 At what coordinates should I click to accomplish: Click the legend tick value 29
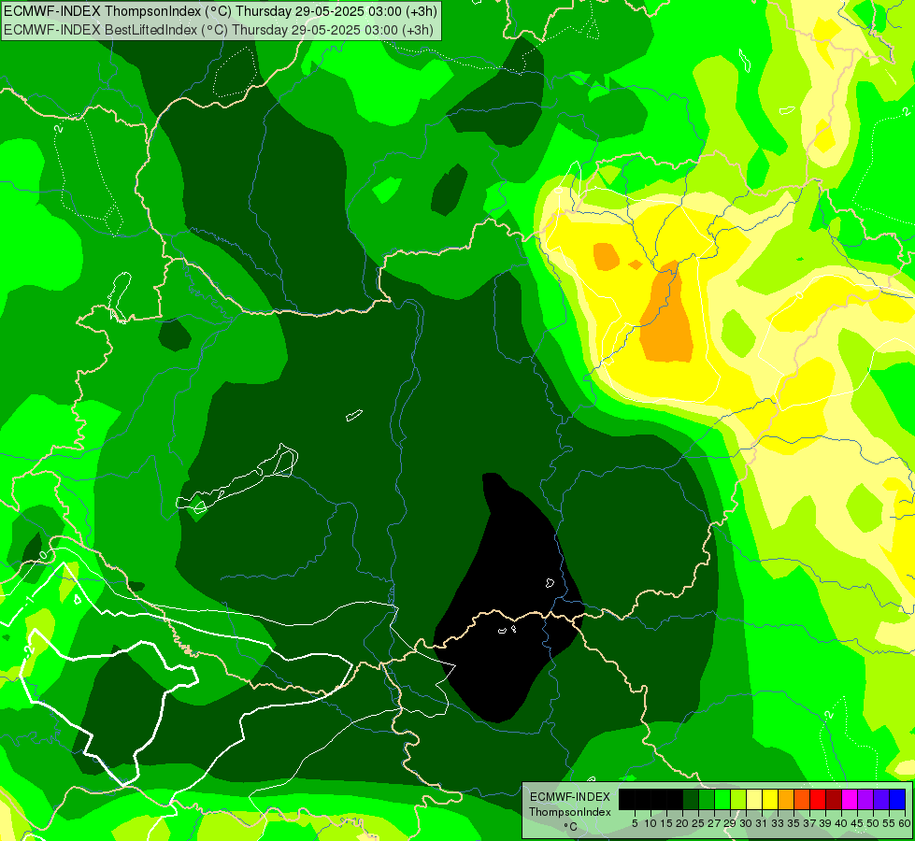[x=730, y=823]
